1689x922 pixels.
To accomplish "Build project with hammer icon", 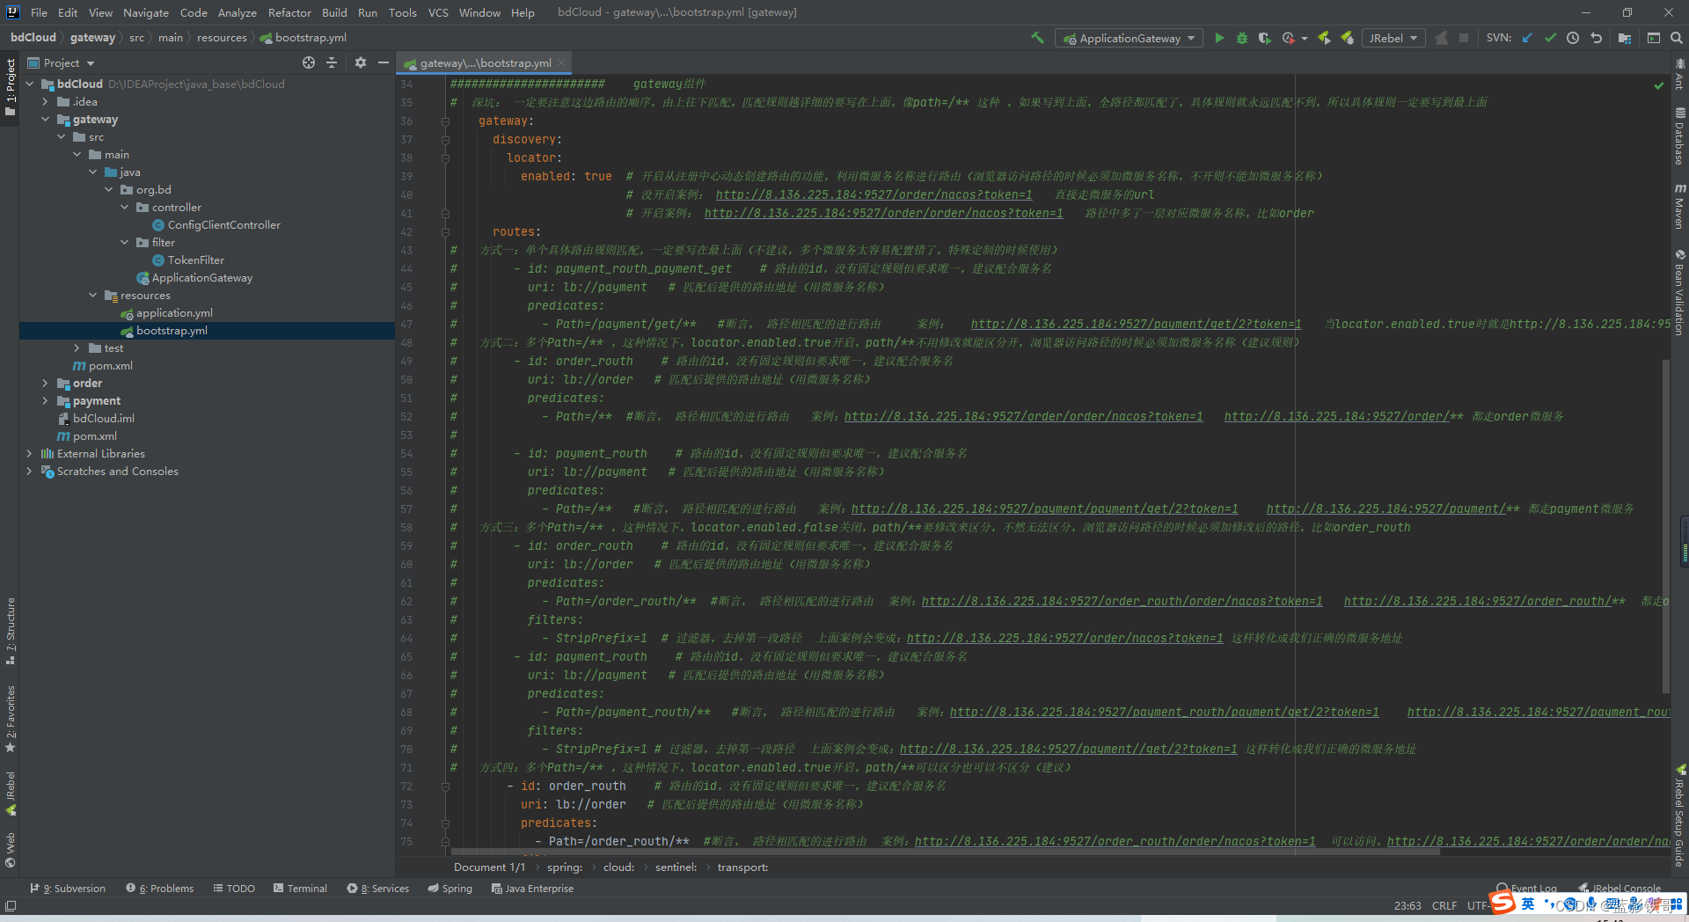I will [x=1038, y=38].
